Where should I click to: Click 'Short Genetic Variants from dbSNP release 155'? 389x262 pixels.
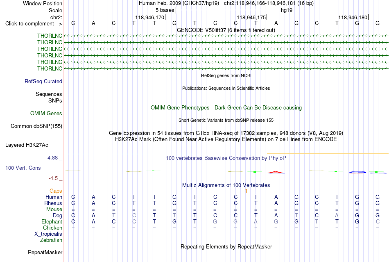[226, 120]
